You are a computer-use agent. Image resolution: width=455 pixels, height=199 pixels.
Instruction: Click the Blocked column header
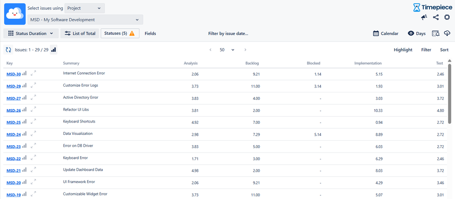pyautogui.click(x=313, y=63)
